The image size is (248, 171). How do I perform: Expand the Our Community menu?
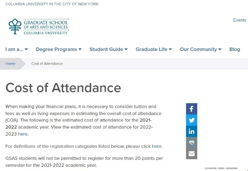[200, 50]
